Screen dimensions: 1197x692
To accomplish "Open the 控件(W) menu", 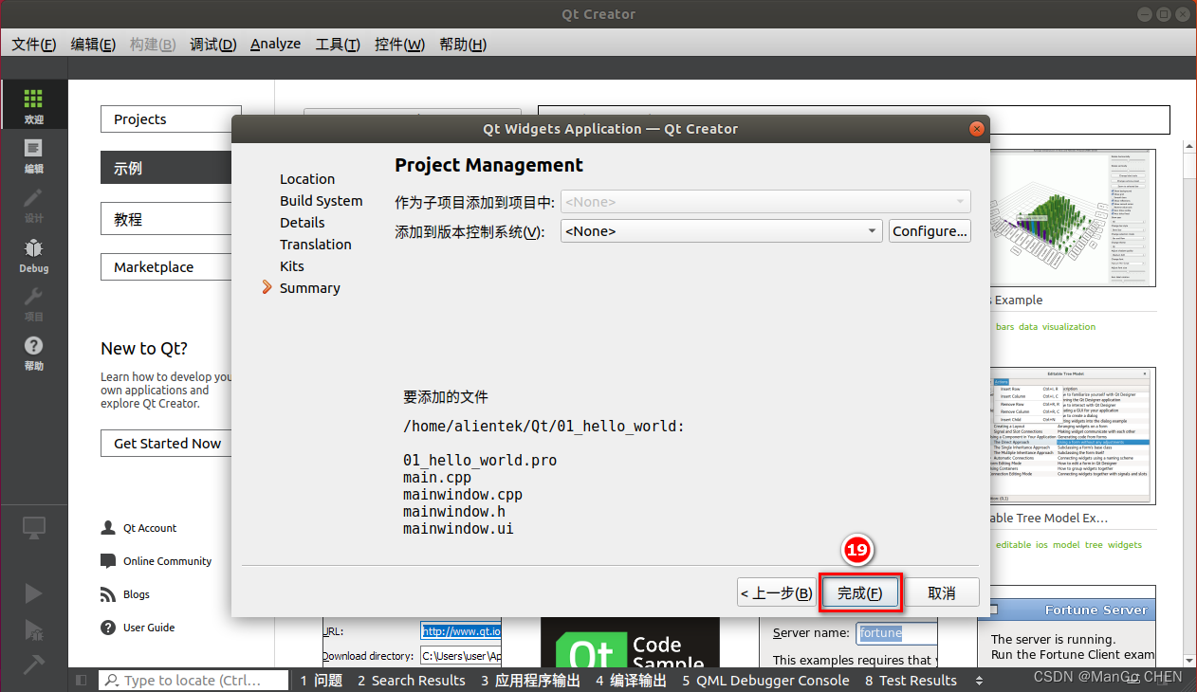I will point(399,45).
